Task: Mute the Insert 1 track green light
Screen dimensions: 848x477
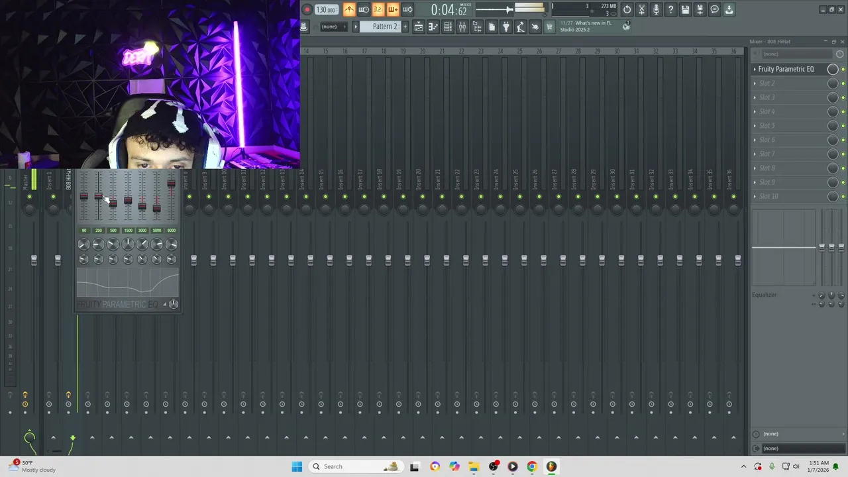Action: pos(53,197)
